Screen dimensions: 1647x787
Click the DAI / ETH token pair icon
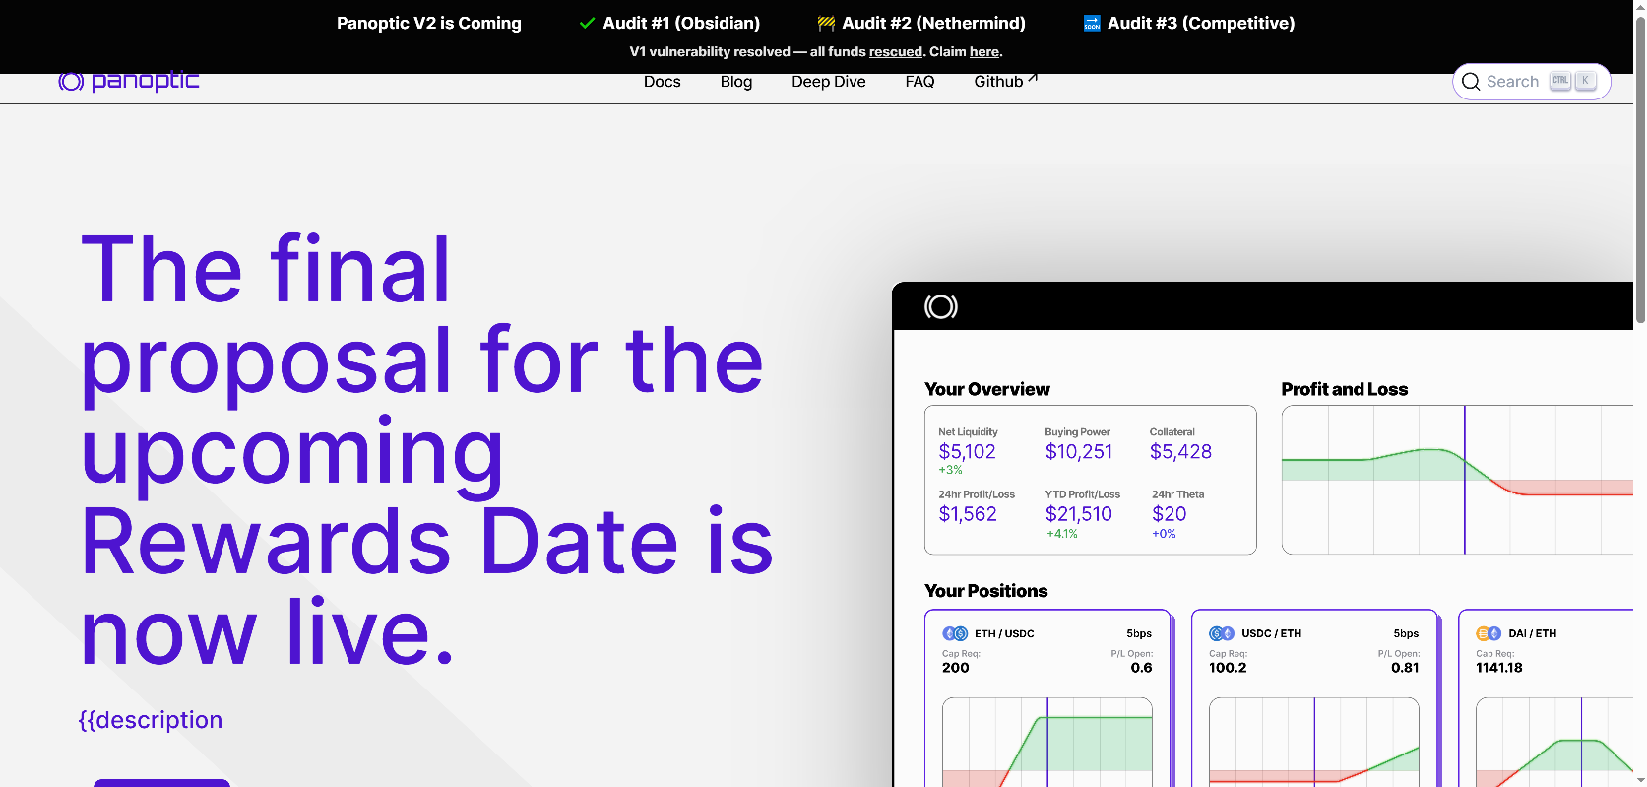pos(1489,633)
